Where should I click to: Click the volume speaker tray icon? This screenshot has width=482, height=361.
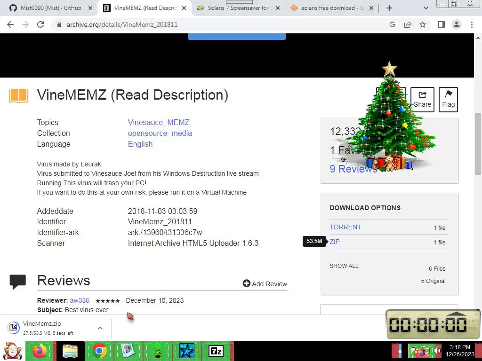tap(437, 351)
